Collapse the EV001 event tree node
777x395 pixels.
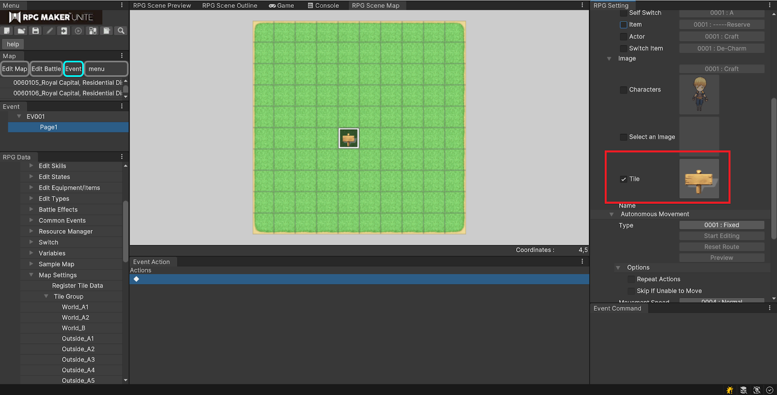19,116
